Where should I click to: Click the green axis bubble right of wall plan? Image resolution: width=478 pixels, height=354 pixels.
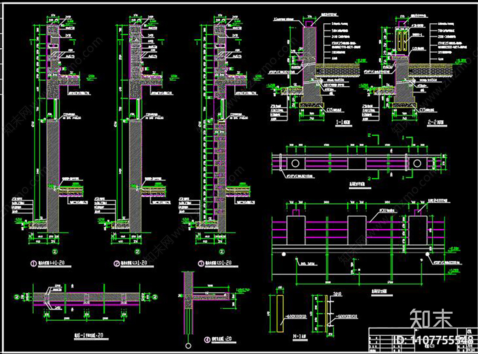click(x=155, y=297)
